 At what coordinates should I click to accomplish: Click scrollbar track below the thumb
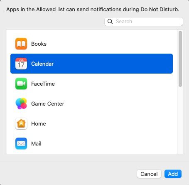click(180, 120)
